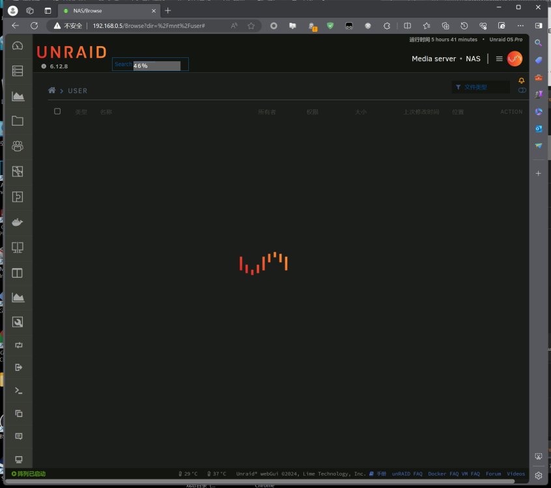Open the stacked-windows icon in sidebar
Image resolution: width=551 pixels, height=488 pixels.
19,414
